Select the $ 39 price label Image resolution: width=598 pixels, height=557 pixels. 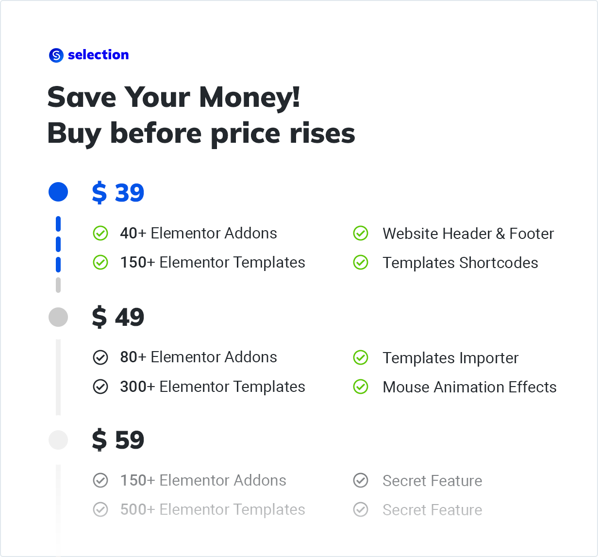[118, 193]
